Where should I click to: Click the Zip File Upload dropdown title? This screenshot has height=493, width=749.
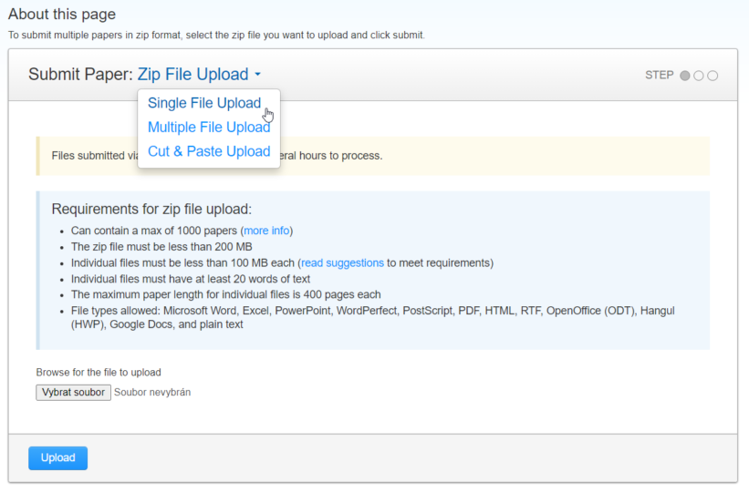[x=192, y=75]
